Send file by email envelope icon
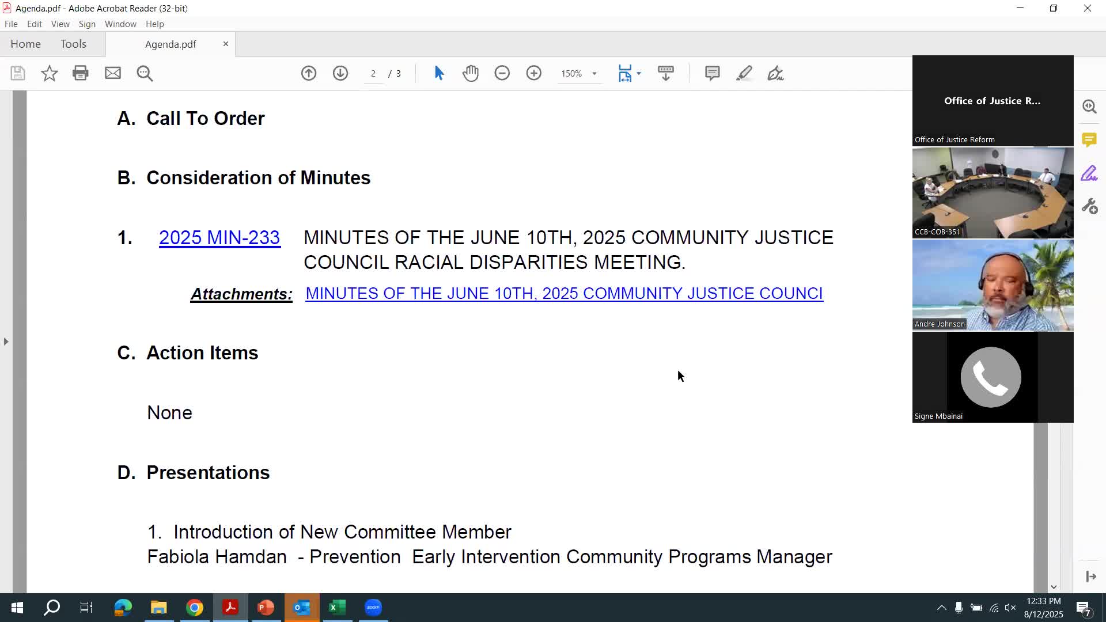Viewport: 1106px width, 622px height. tap(113, 73)
